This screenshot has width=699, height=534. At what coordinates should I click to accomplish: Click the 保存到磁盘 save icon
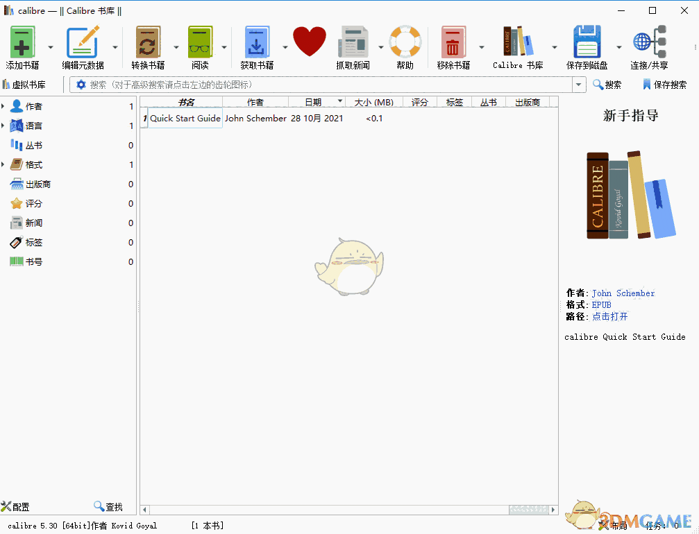click(x=587, y=45)
